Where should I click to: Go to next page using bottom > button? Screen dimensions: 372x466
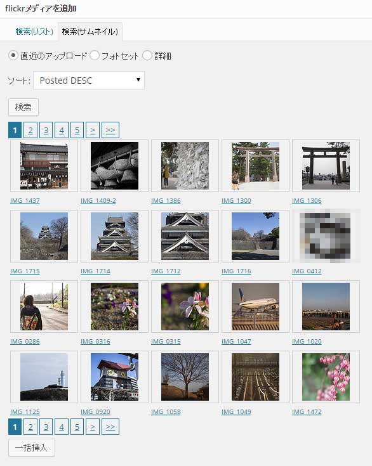tap(93, 427)
